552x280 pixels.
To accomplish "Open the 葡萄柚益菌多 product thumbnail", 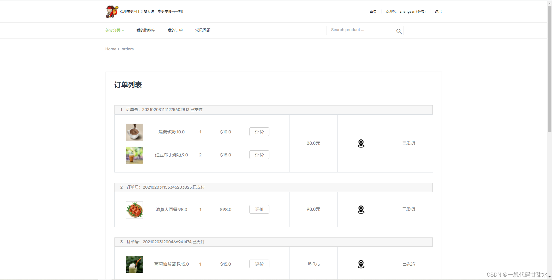I will tap(134, 264).
